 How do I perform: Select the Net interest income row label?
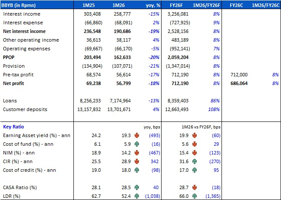pyautogui.click(x=24, y=32)
